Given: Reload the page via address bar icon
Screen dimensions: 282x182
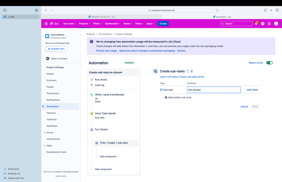Looking at the screenshot, I should [x=217, y=10].
